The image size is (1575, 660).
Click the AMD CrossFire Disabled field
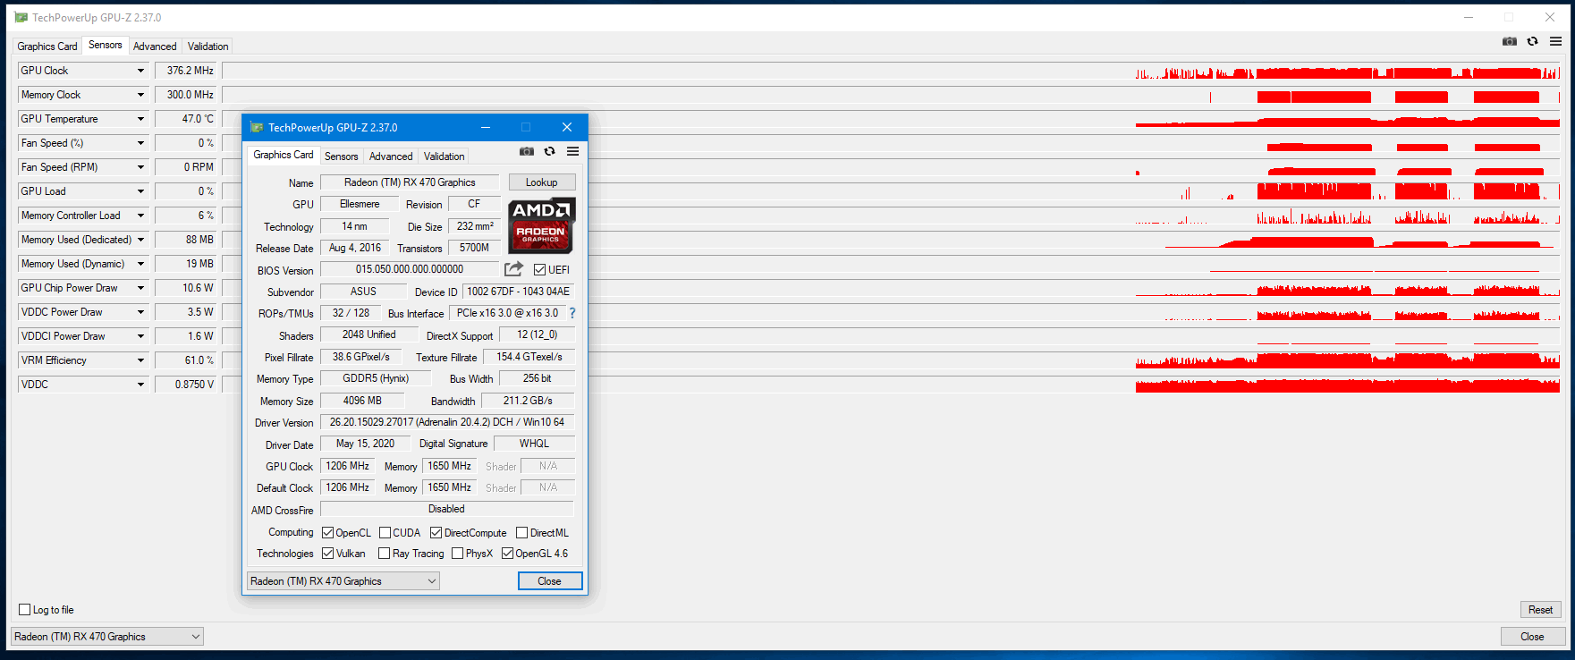pos(447,509)
